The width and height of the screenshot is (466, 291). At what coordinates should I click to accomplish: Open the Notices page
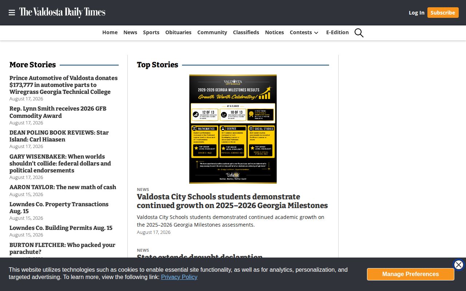coord(275,32)
